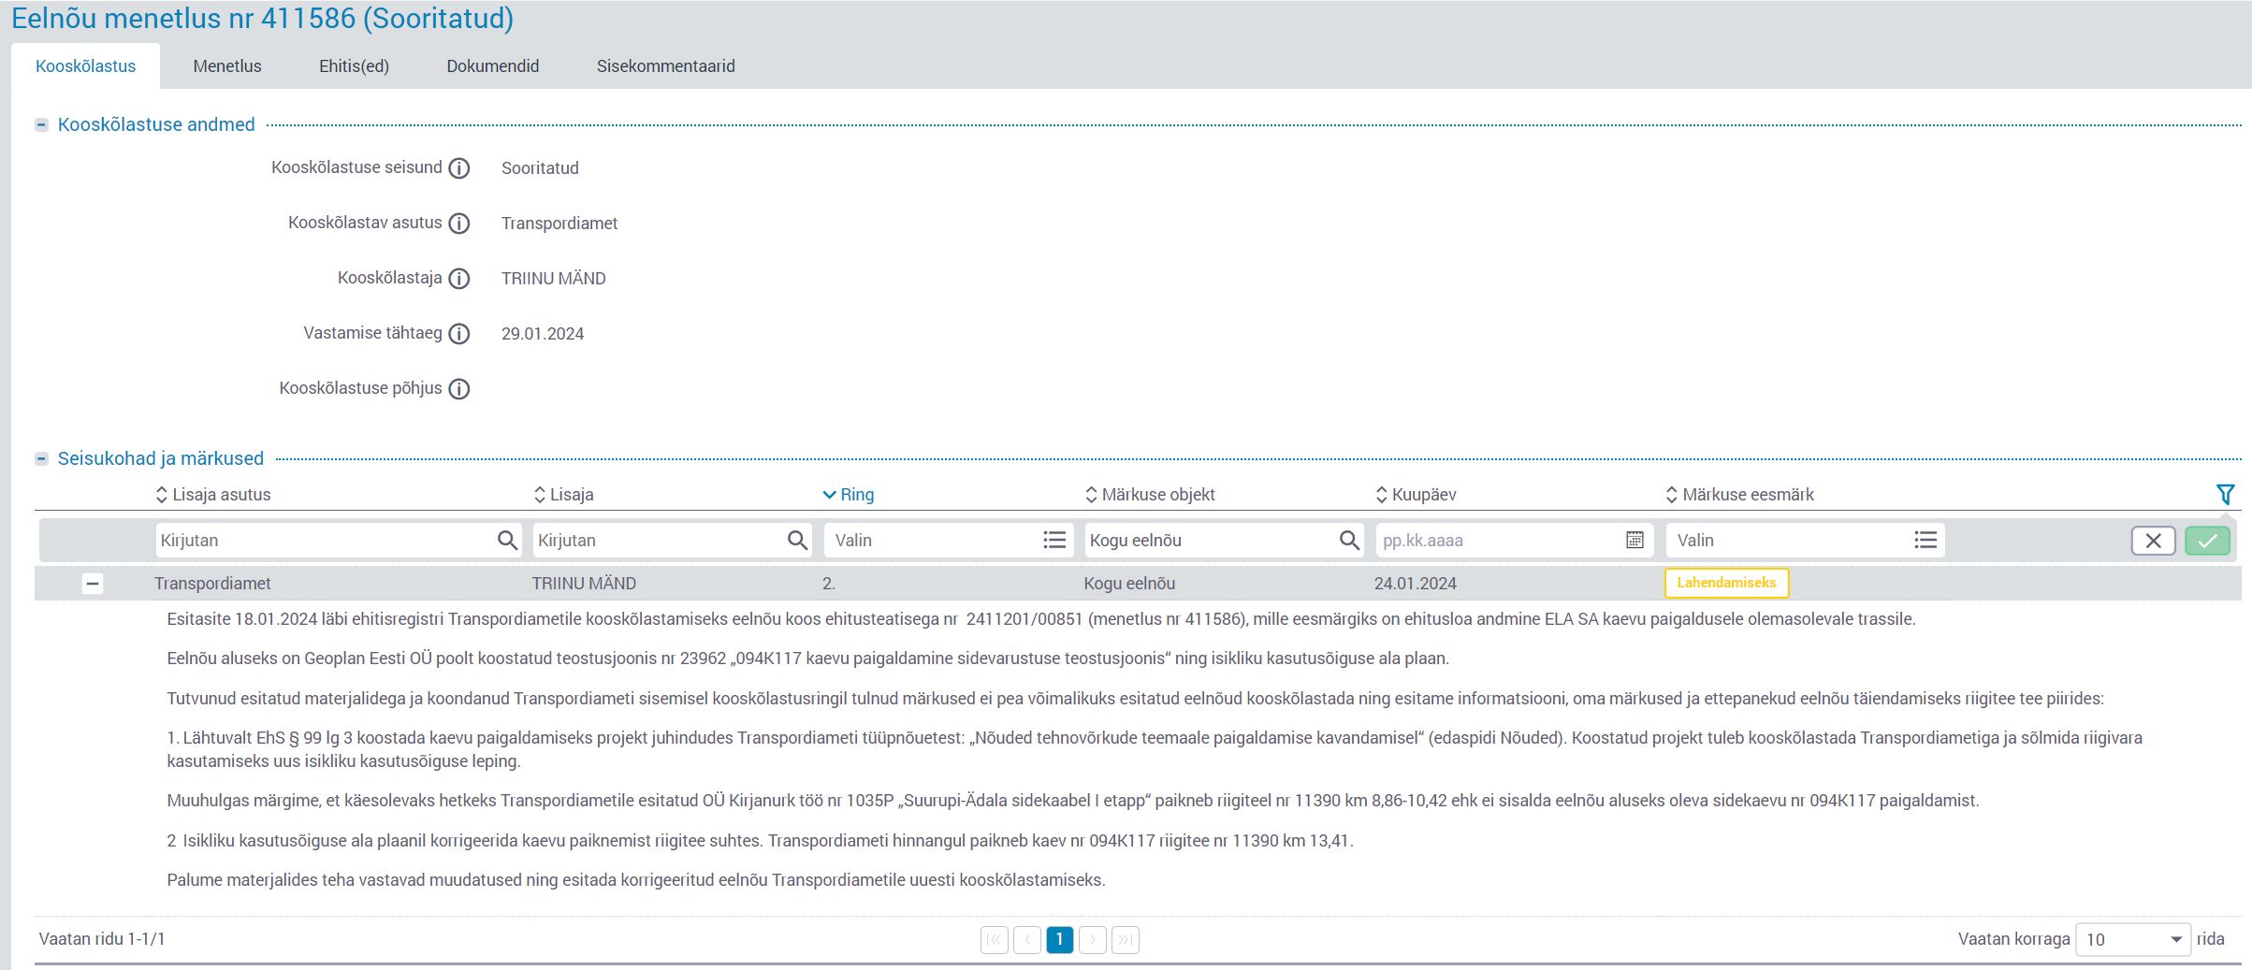The width and height of the screenshot is (2252, 970).
Task: Go to previous page of results
Action: coord(1027,939)
